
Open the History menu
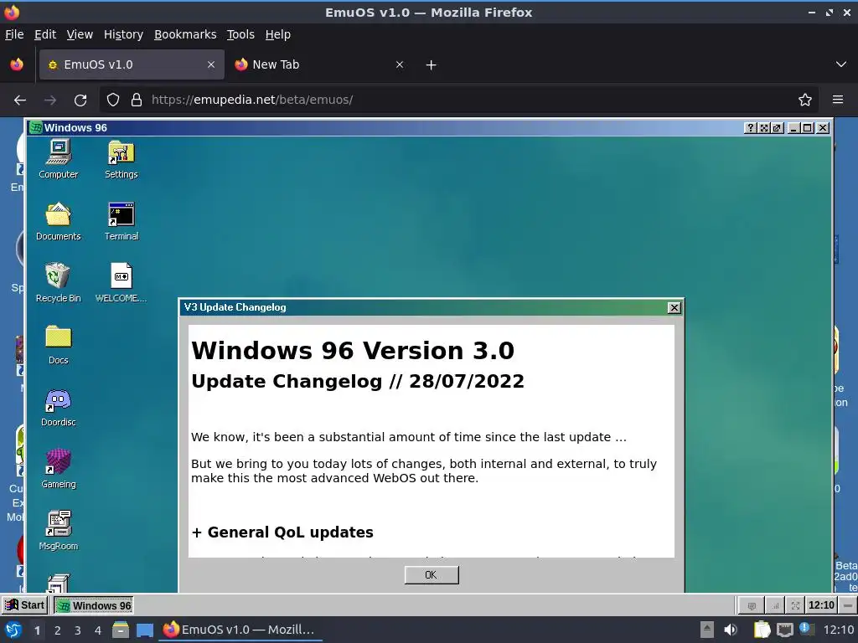[123, 34]
